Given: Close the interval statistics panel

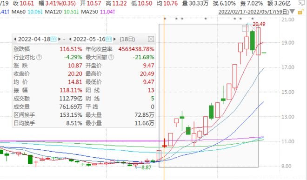Looking at the screenshot, I should 151,39.
